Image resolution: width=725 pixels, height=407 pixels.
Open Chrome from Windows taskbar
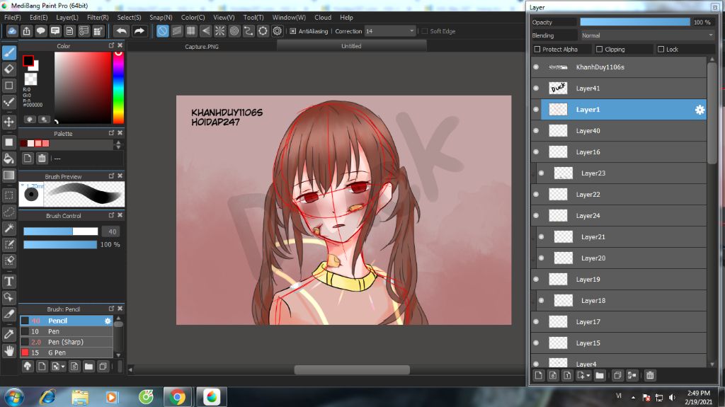pyautogui.click(x=177, y=397)
